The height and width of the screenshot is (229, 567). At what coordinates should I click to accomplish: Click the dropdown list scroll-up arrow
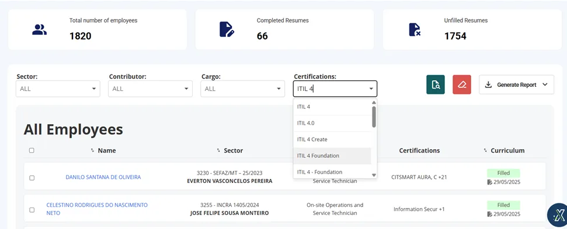(374, 103)
